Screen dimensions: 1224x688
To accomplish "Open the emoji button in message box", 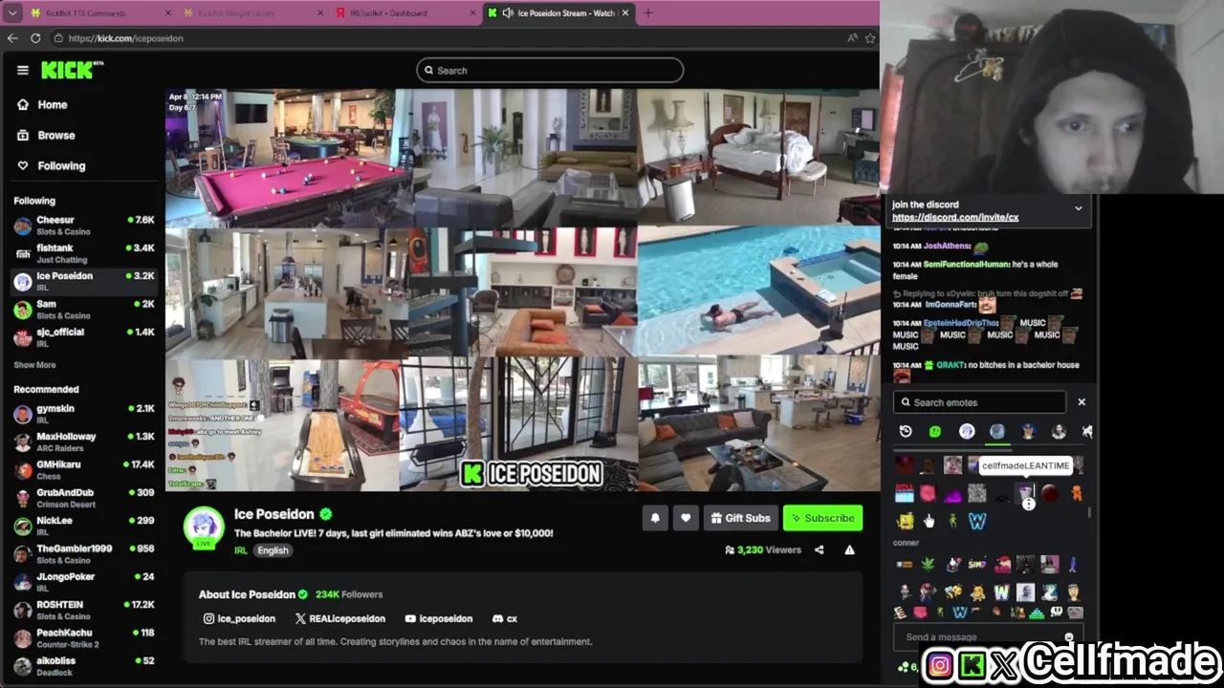I will coord(1069,636).
